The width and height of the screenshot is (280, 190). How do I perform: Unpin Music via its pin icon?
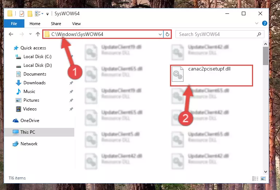point(71,92)
